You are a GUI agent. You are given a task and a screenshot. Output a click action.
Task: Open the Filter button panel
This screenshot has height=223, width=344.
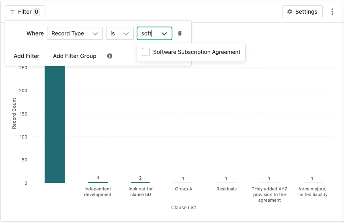tap(25, 12)
